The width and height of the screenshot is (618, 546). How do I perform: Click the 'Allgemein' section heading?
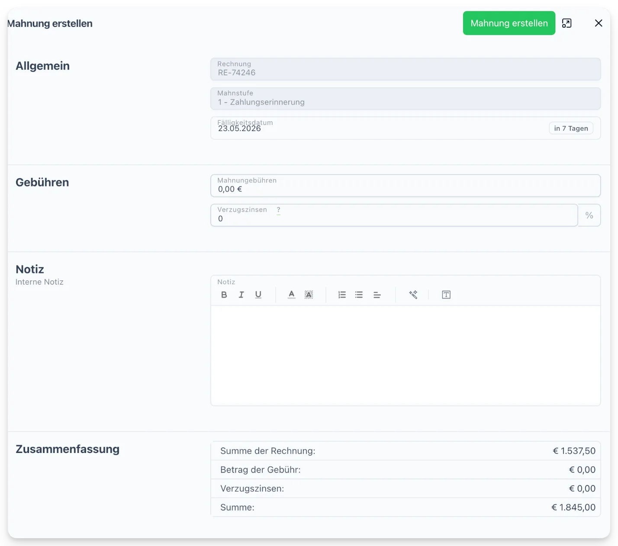42,66
